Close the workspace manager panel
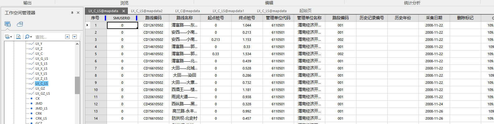 78,13
